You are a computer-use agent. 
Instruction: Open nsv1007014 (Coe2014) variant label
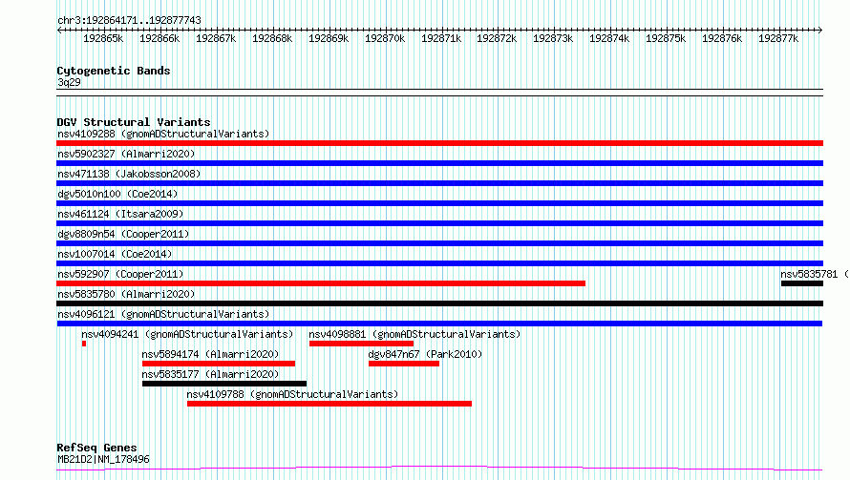click(115, 254)
